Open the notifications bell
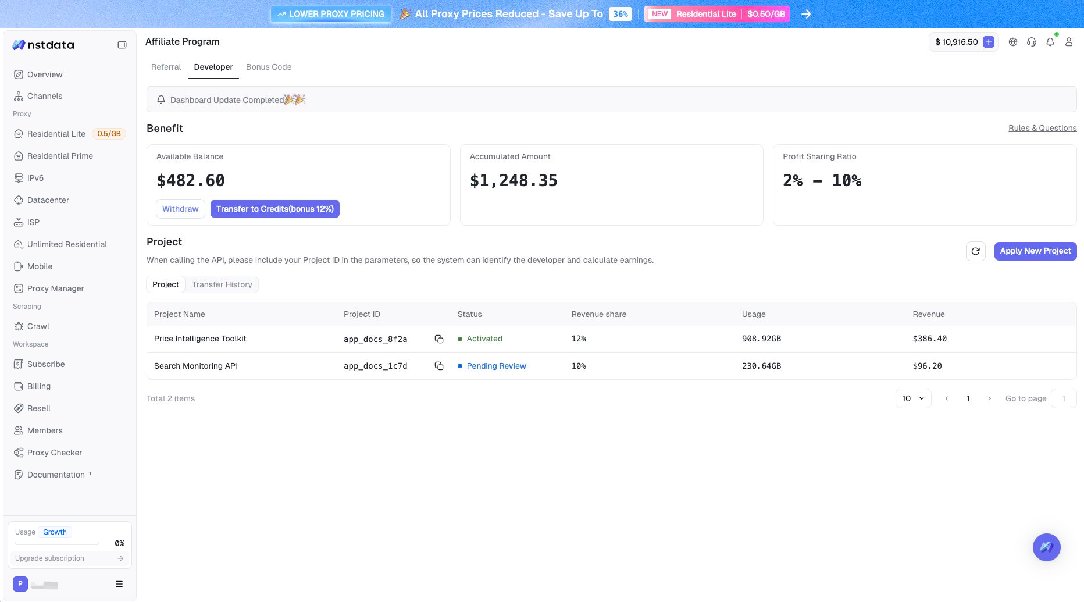The image size is (1084, 602). point(1050,42)
